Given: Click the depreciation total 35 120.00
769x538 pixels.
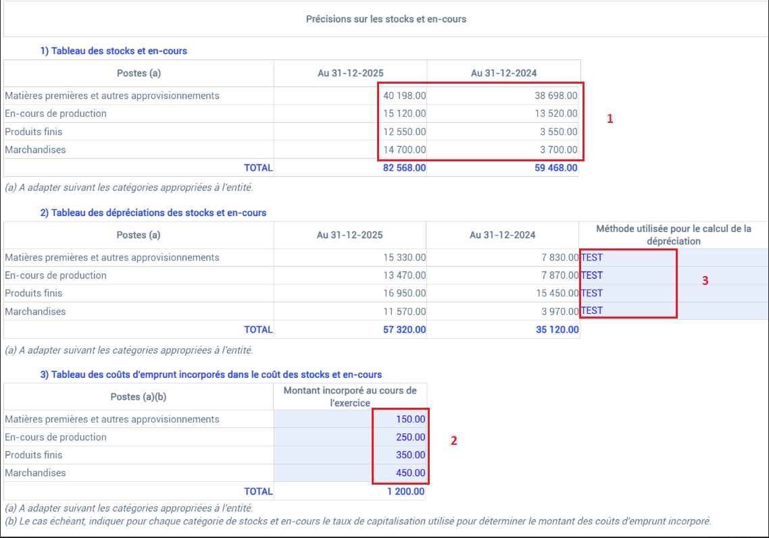Looking at the screenshot, I should [557, 329].
